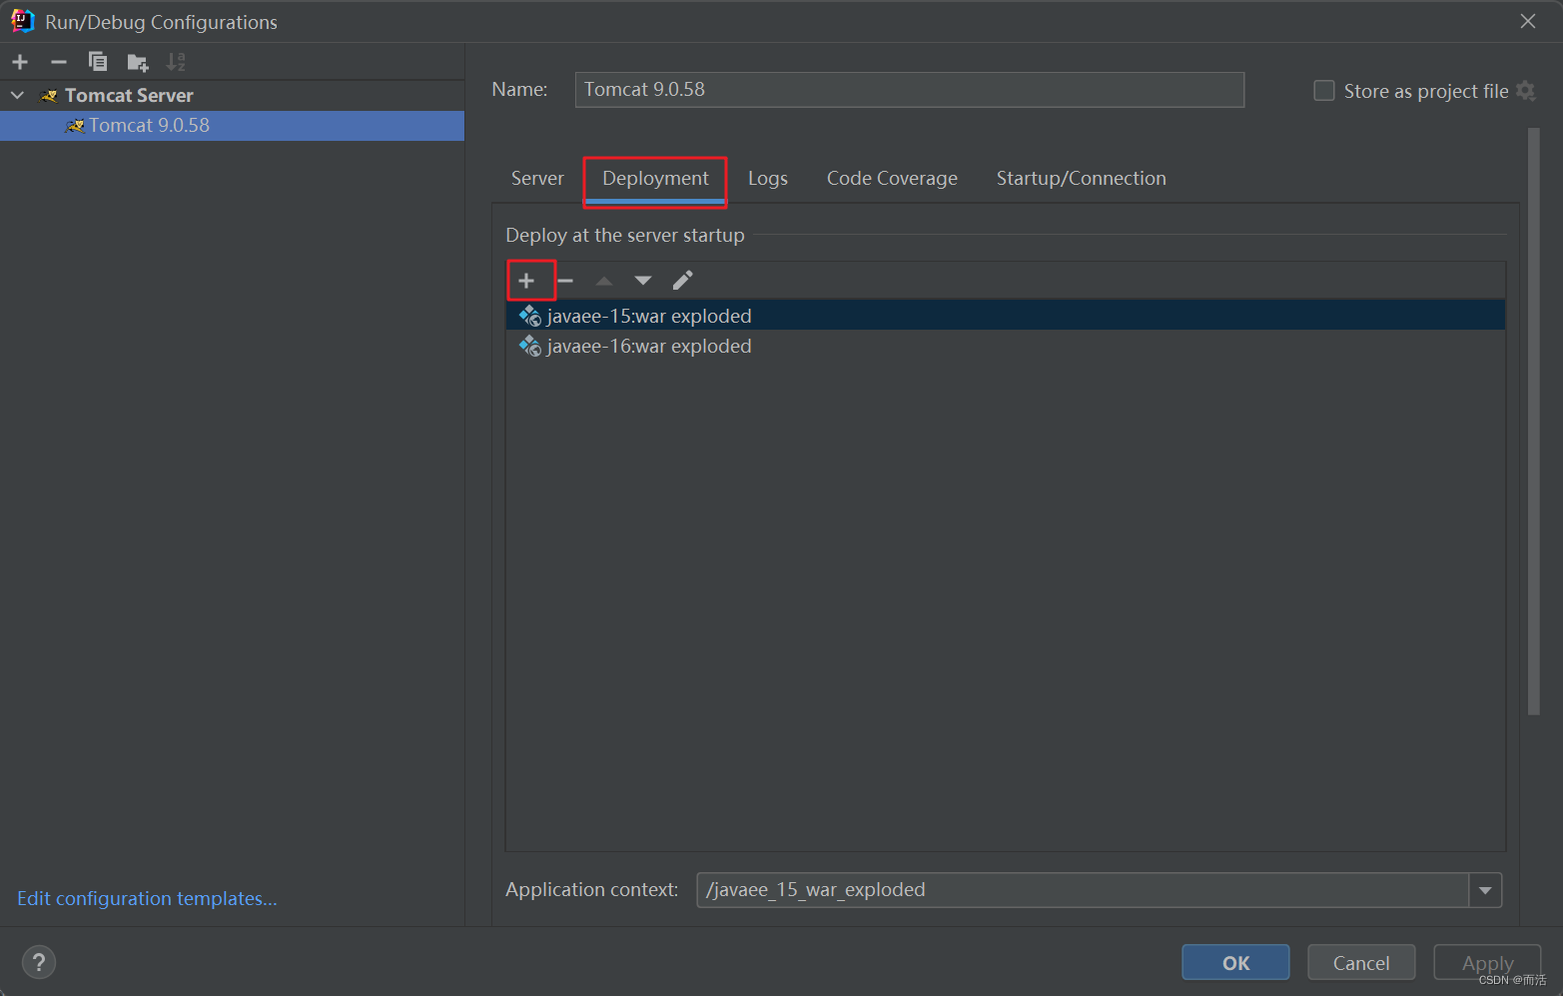
Task: Click the Tomcat Server group label
Action: 129,95
